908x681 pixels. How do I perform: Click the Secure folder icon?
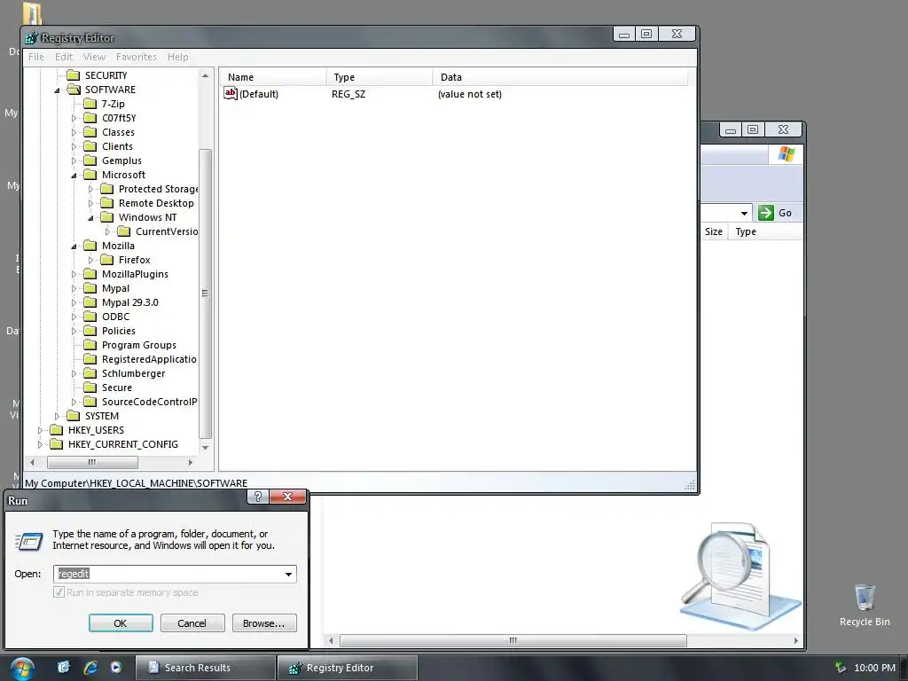coord(90,387)
